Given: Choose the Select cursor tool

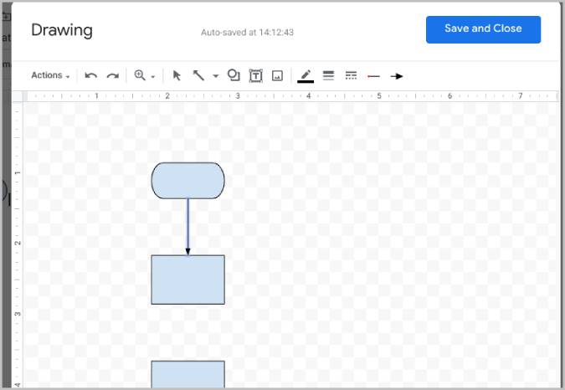Looking at the screenshot, I should click(x=177, y=75).
